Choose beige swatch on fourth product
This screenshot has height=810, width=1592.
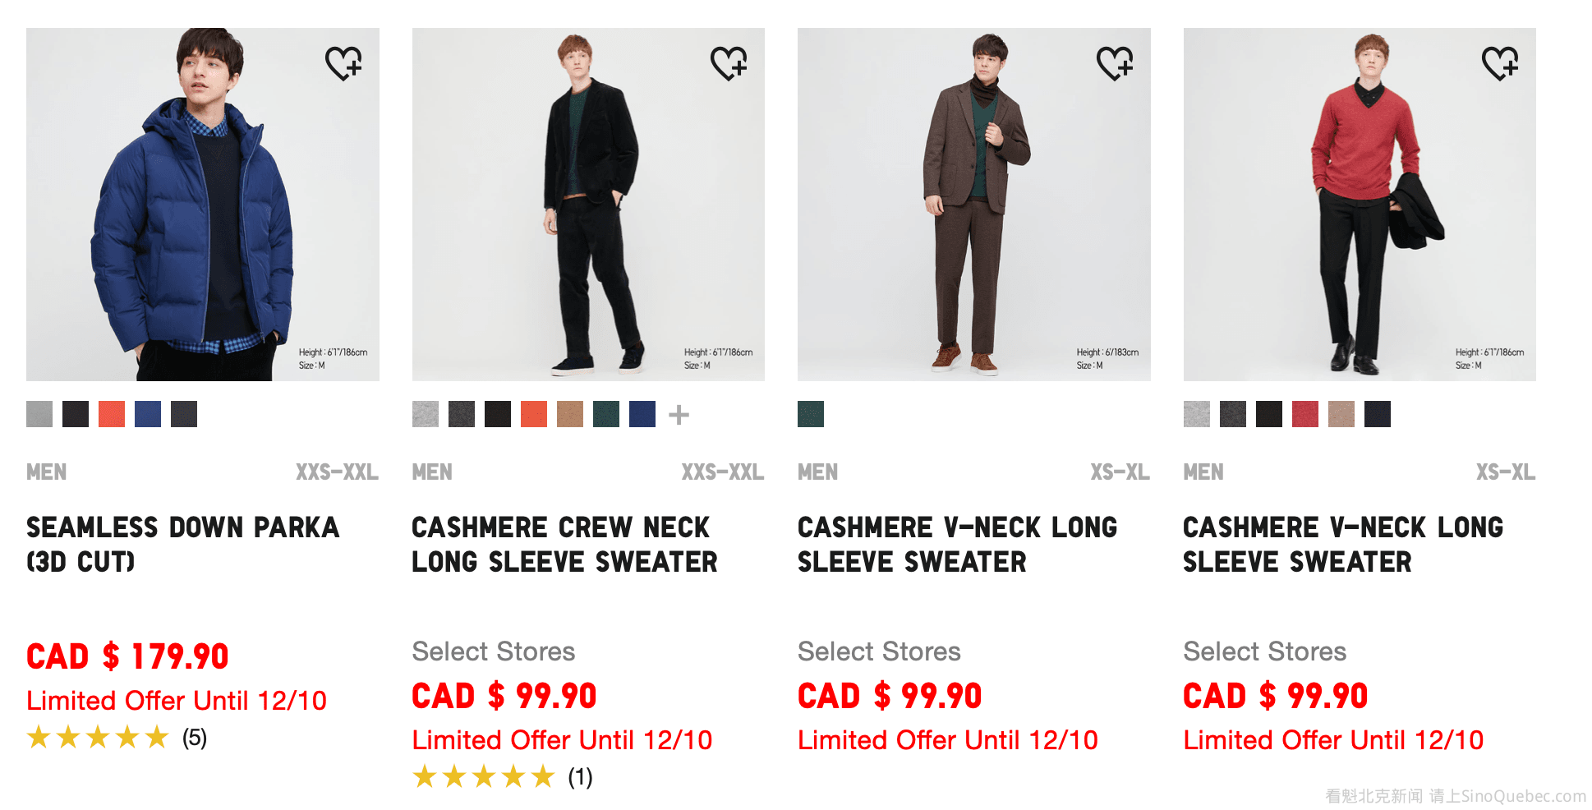[1341, 414]
